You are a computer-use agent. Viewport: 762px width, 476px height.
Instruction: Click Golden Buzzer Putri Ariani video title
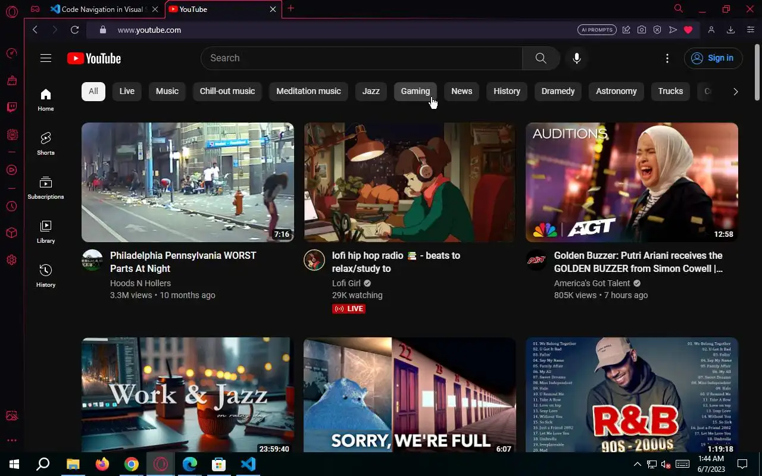click(638, 262)
